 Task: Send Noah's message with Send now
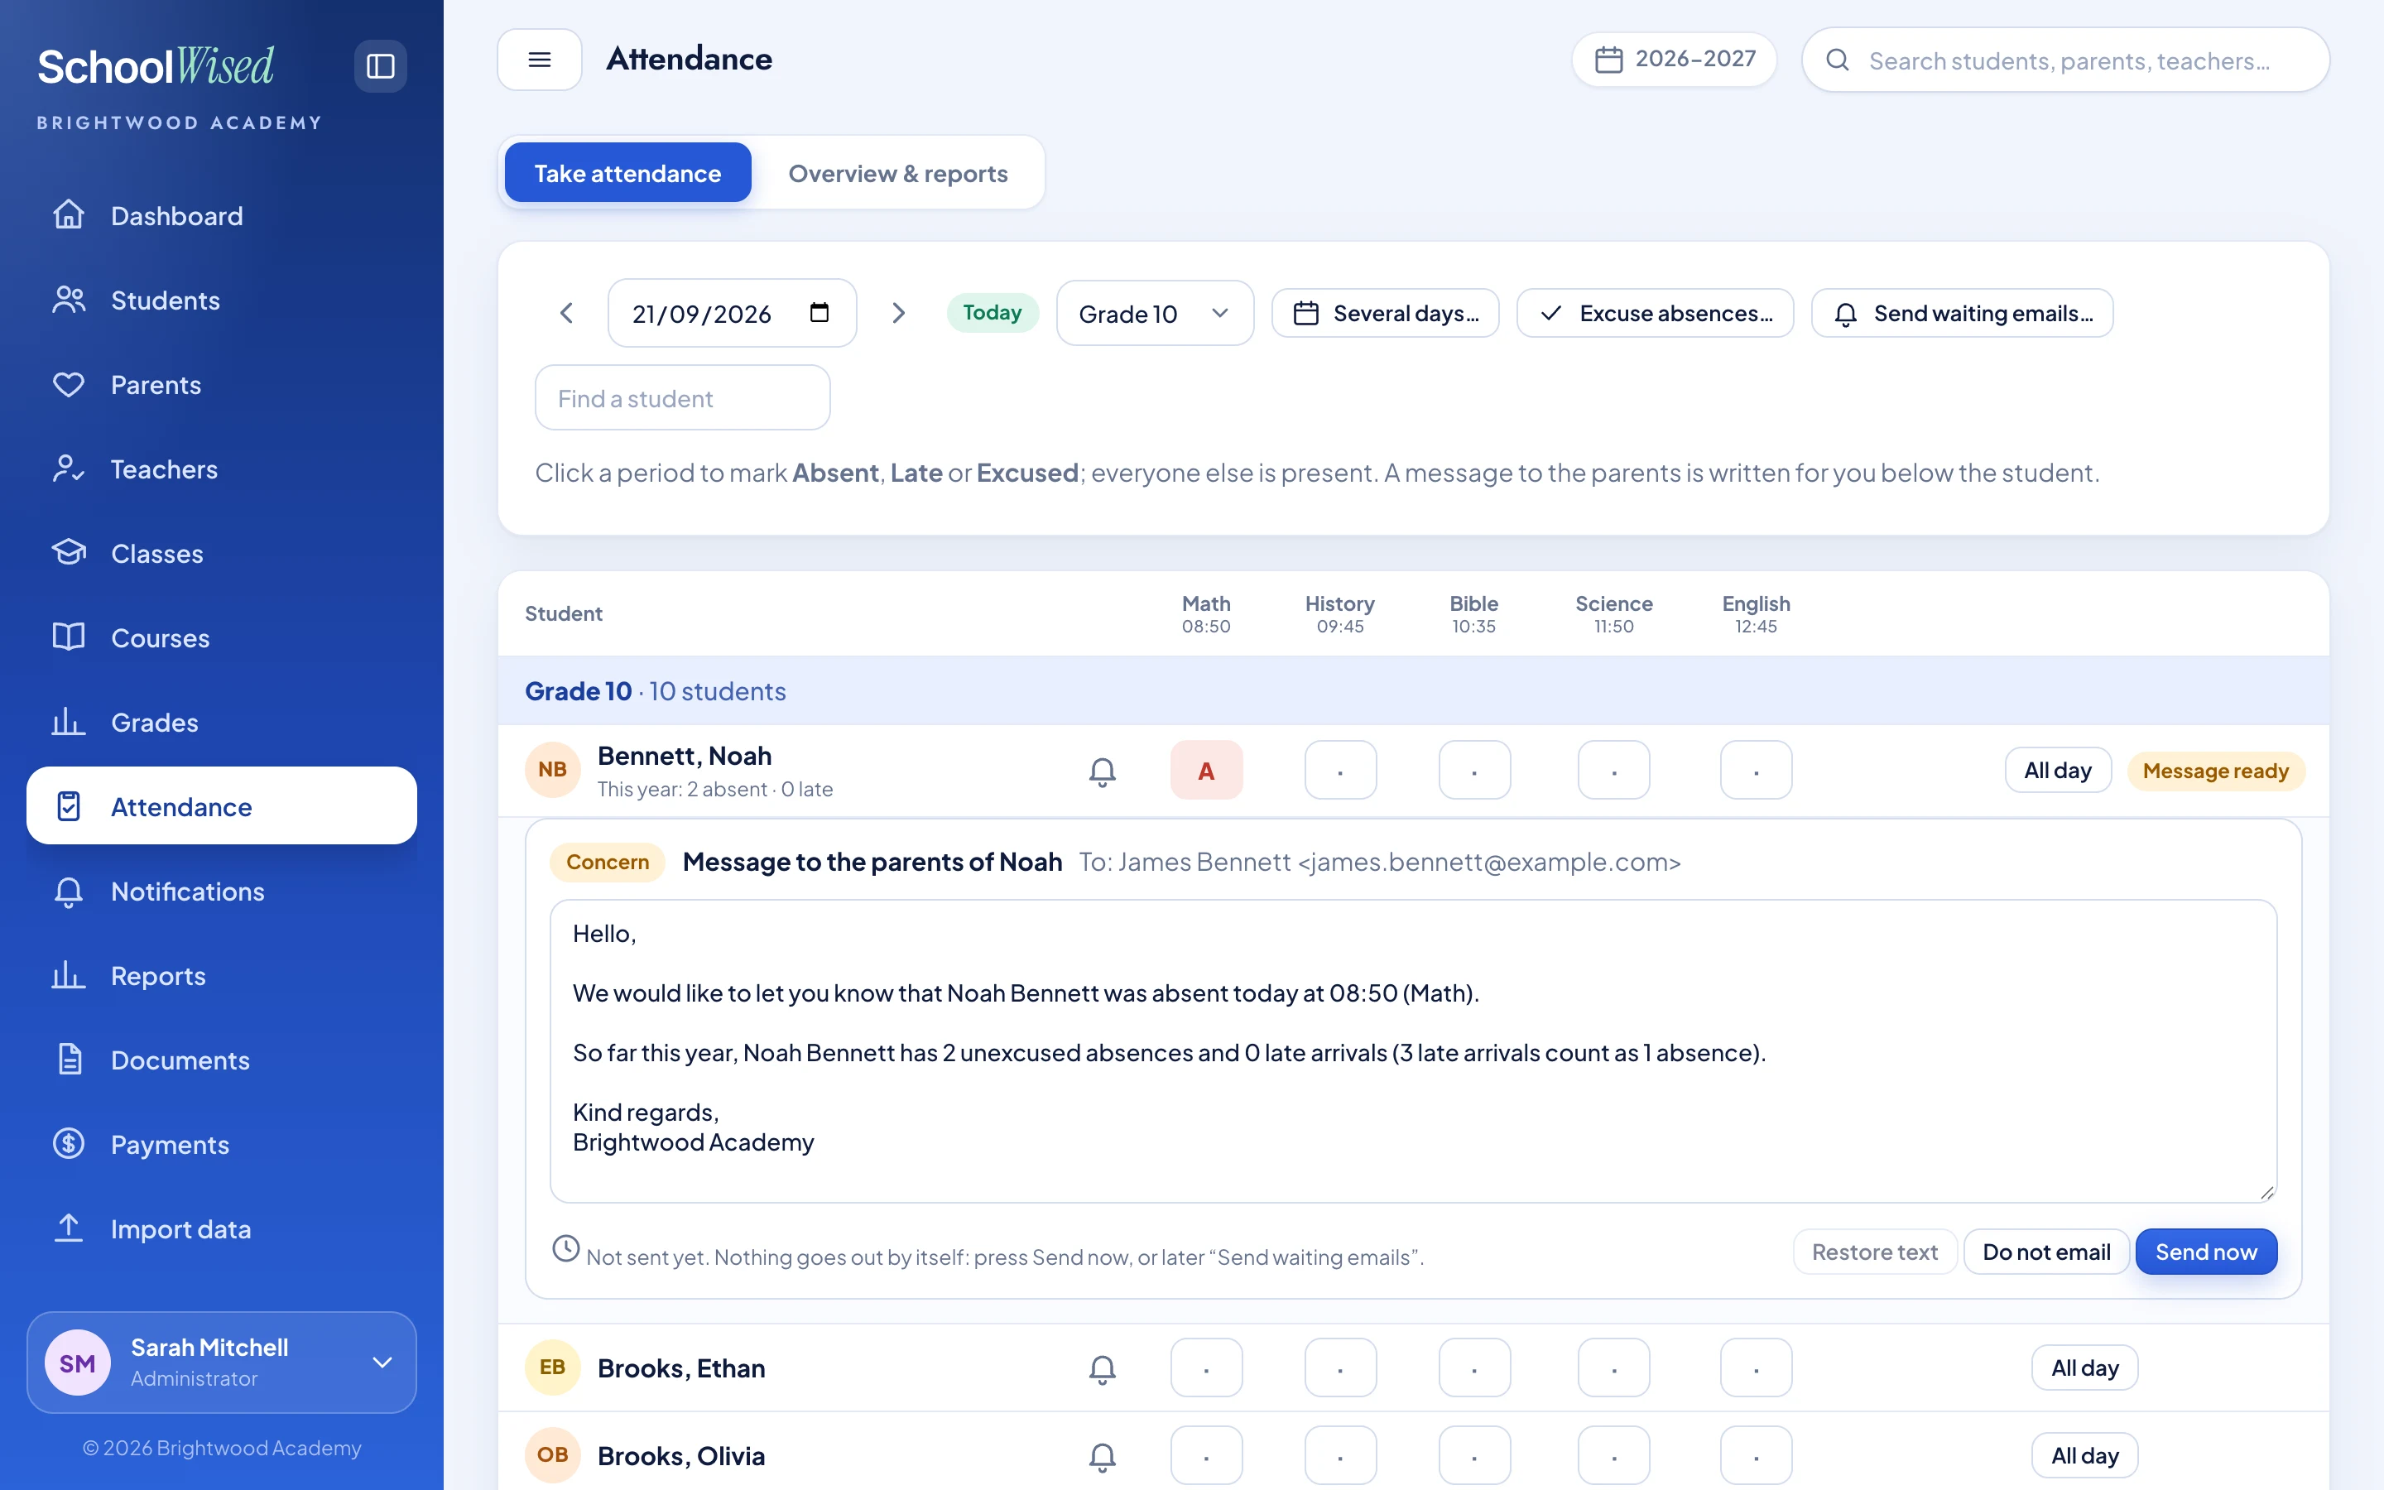click(x=2206, y=1252)
